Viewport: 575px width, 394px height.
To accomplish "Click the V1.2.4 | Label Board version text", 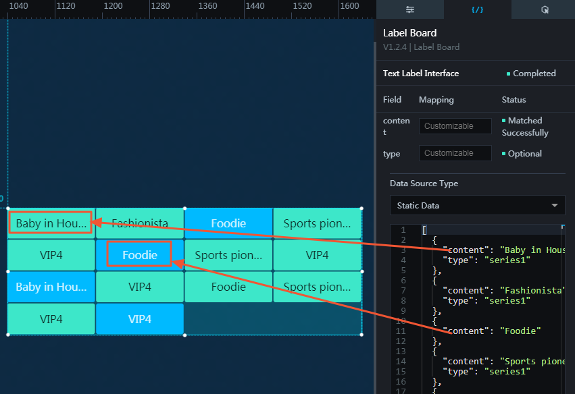I will 421,47.
